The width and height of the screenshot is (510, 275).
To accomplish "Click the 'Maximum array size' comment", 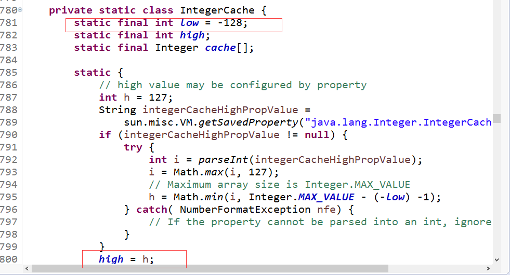I will tap(280, 185).
